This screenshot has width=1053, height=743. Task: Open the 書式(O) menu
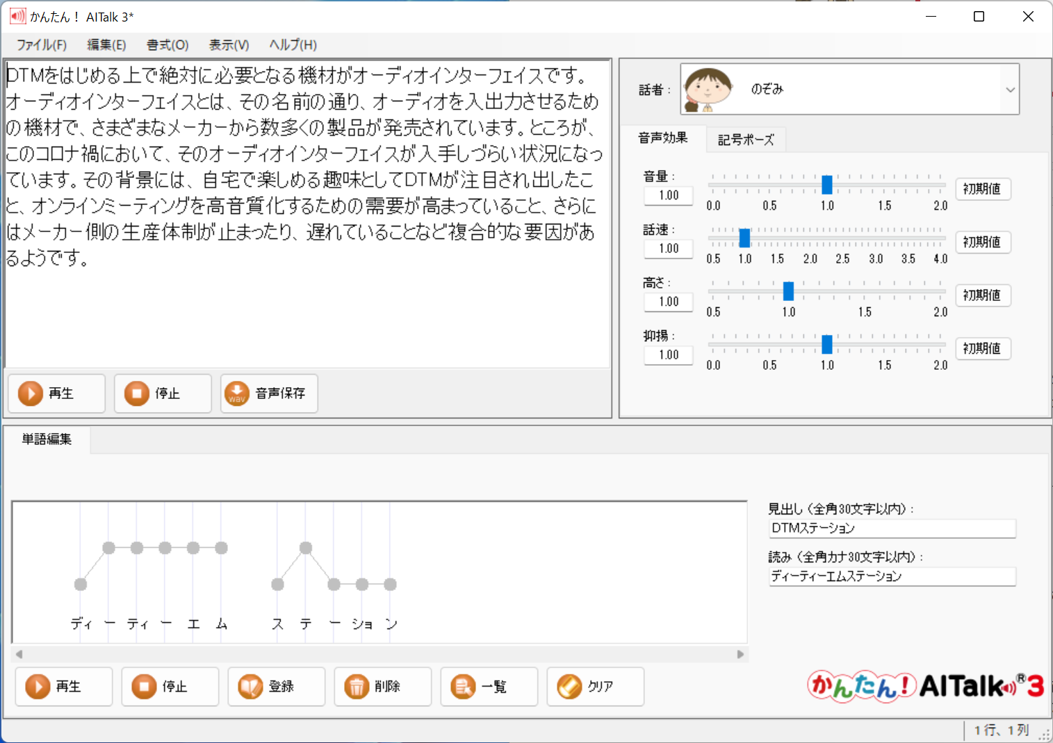[168, 45]
